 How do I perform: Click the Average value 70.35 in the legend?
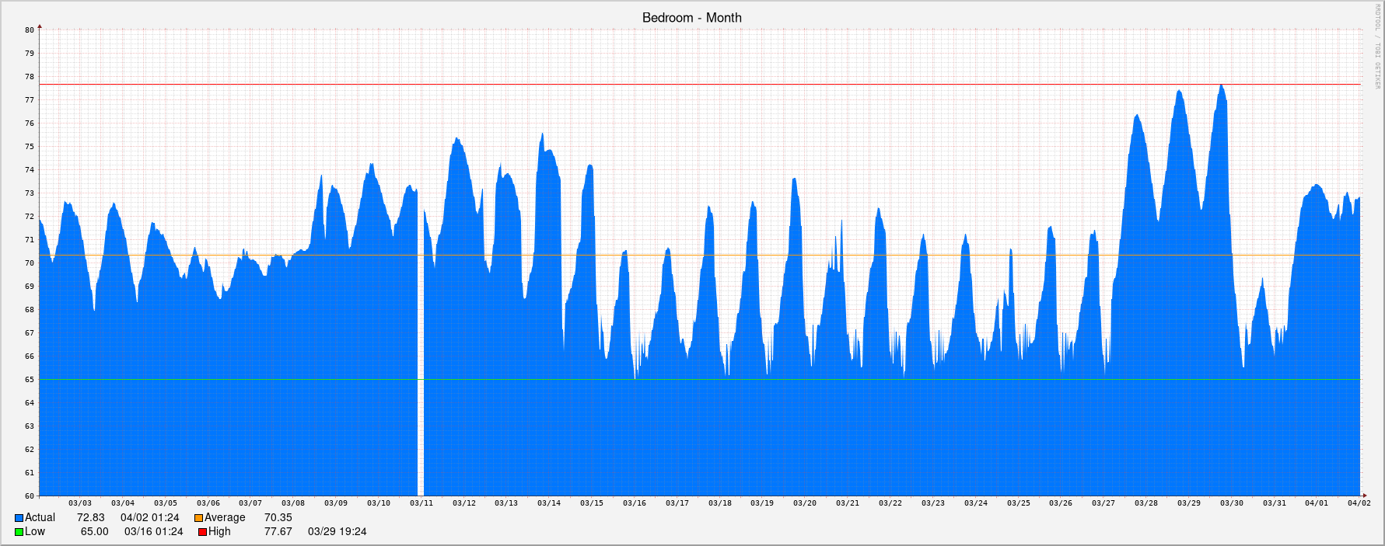(278, 518)
